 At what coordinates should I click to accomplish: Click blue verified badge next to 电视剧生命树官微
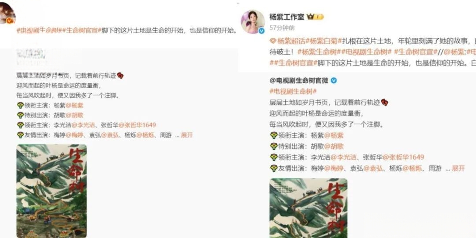[x=334, y=81]
